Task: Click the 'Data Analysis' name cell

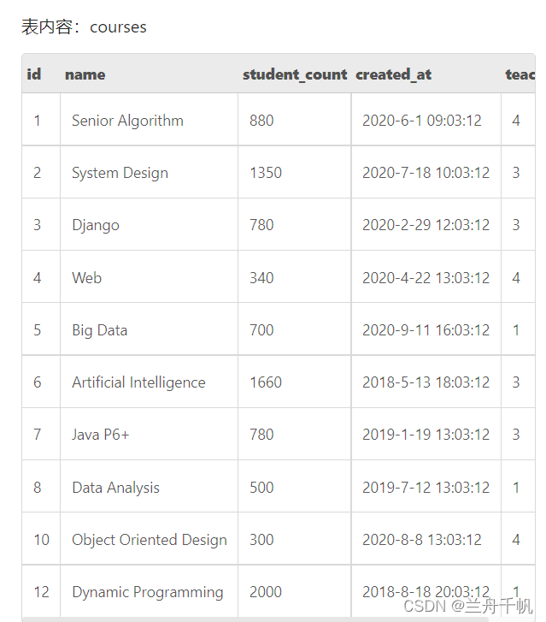Action: pos(115,488)
